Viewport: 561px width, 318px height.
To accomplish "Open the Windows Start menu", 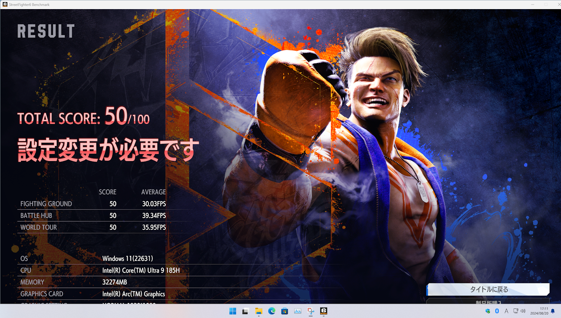I will point(233,311).
